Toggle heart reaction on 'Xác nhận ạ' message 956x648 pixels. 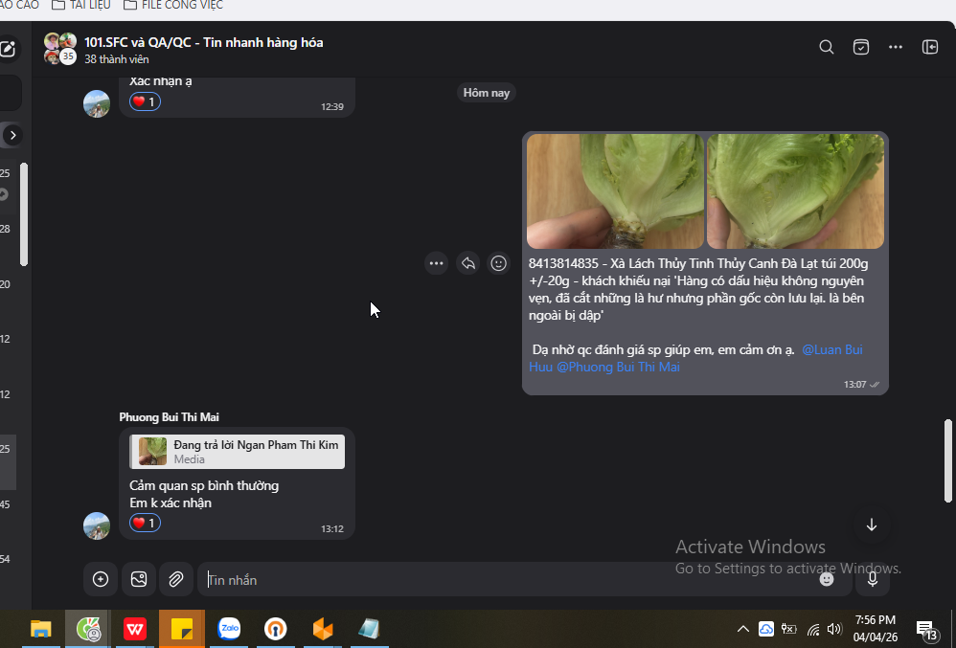[x=145, y=101]
